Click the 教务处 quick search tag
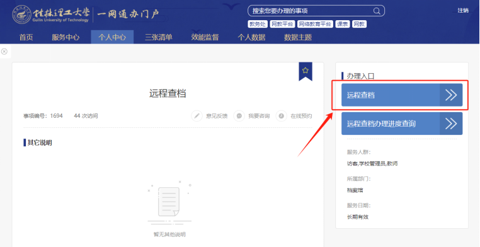 258,24
